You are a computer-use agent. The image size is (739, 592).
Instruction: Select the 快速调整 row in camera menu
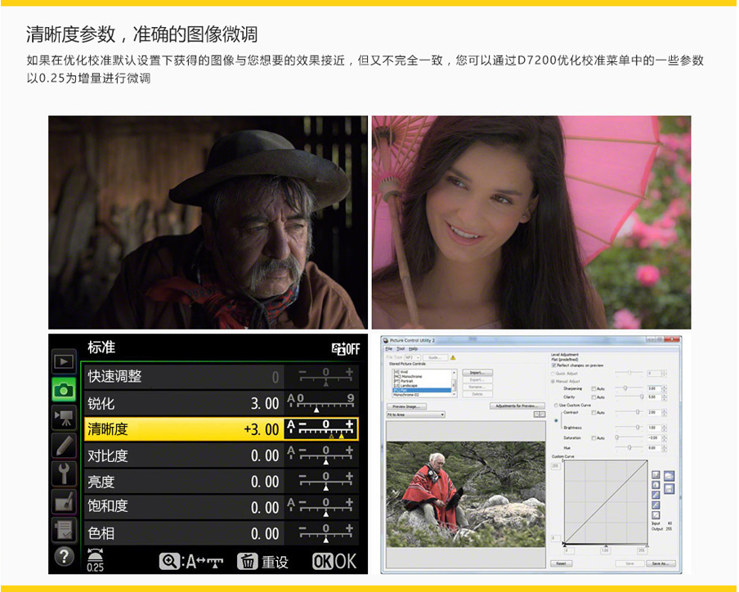[222, 376]
